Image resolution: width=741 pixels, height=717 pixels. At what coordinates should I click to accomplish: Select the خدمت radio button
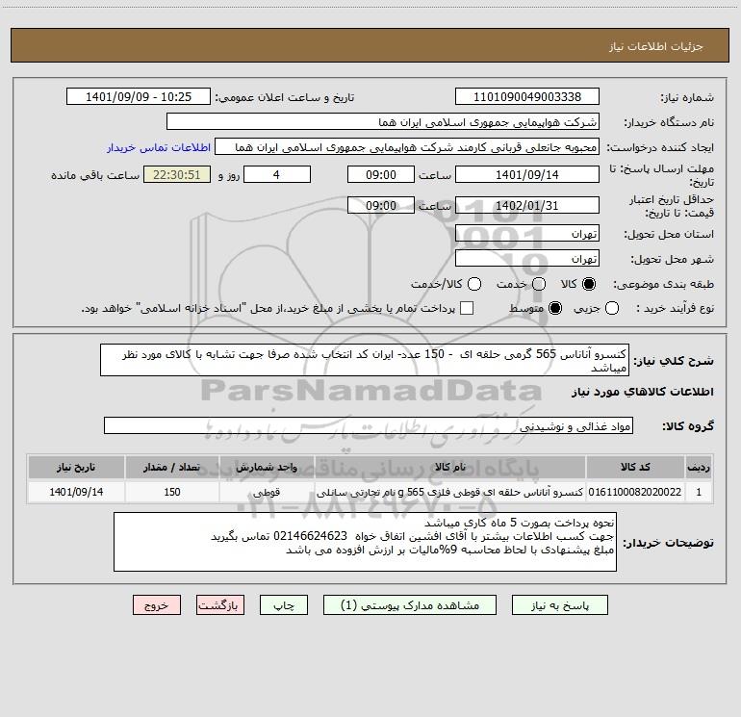click(539, 284)
